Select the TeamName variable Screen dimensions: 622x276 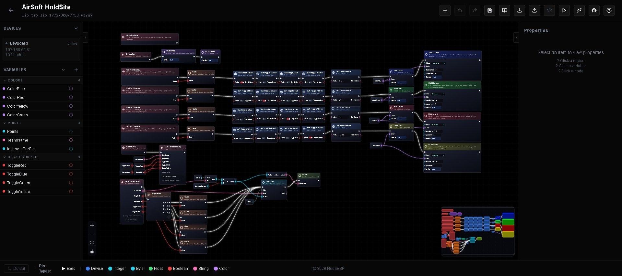[41, 140]
